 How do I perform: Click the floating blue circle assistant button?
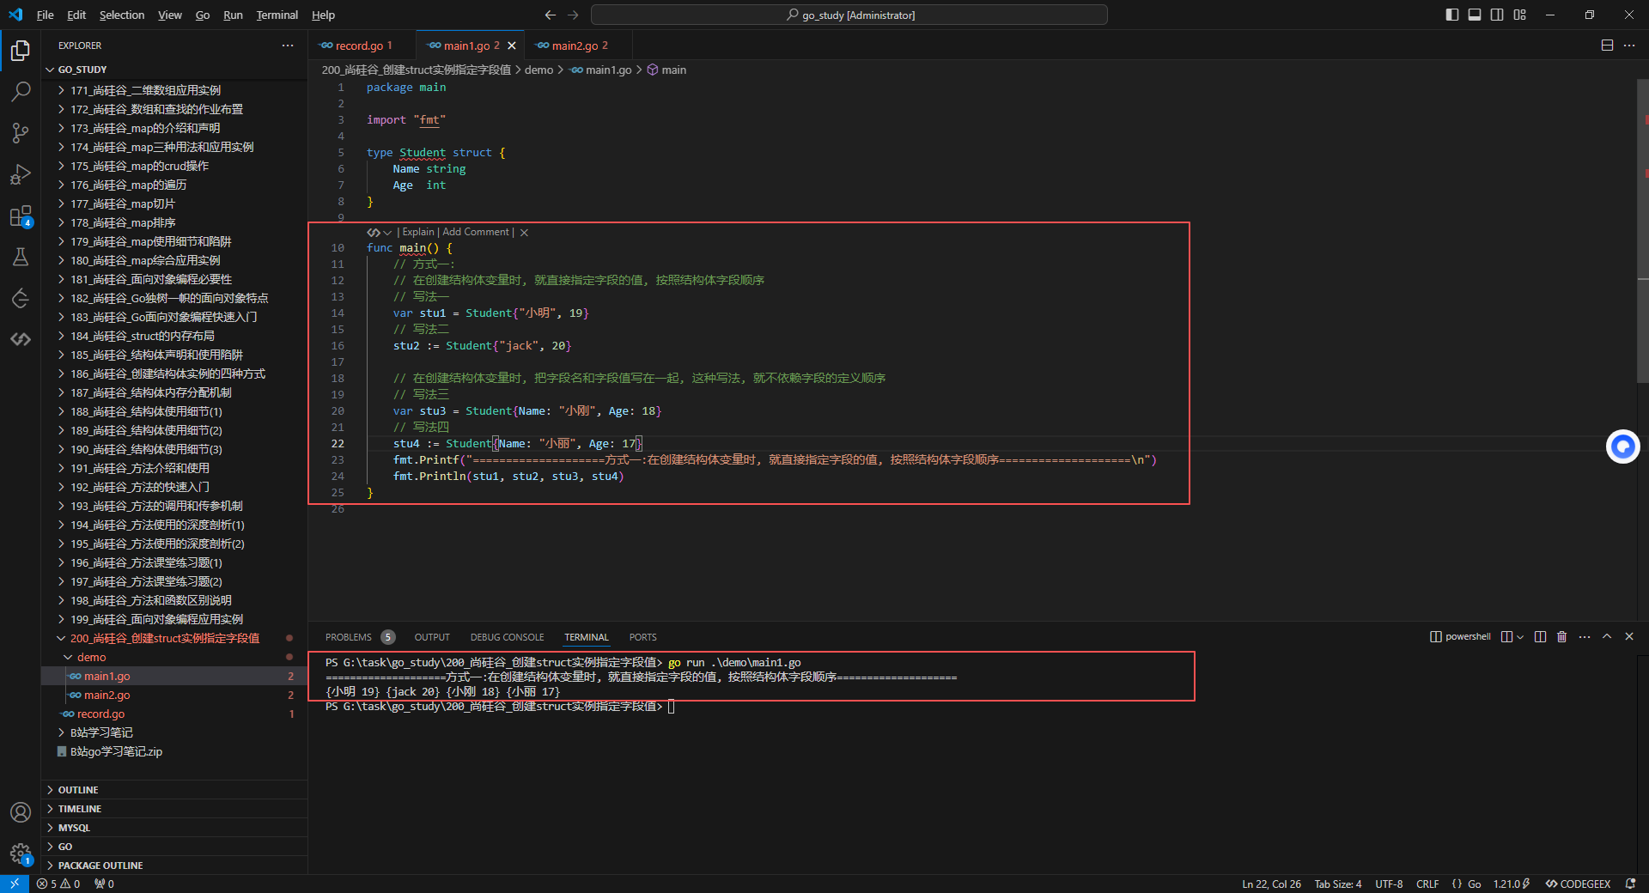1622,446
